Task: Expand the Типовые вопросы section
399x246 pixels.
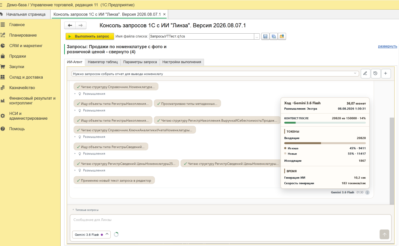Action: pos(85,210)
